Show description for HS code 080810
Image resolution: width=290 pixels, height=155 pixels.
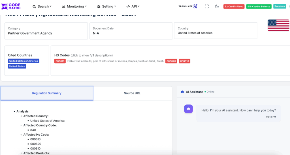coord(184,61)
